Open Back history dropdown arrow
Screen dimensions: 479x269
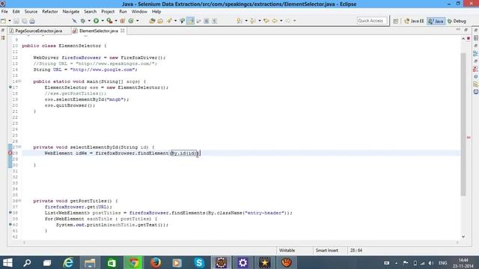[x=281, y=21]
